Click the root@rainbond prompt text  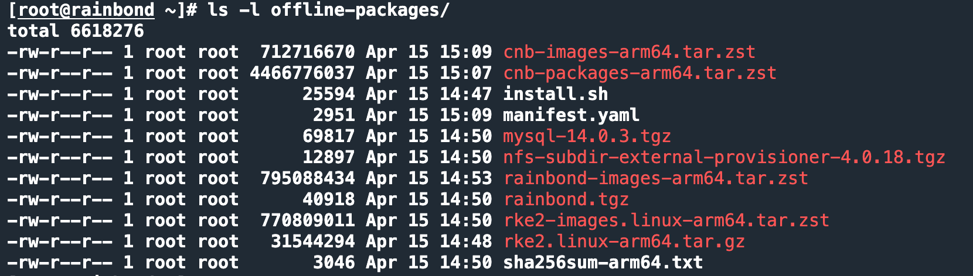pos(86,10)
